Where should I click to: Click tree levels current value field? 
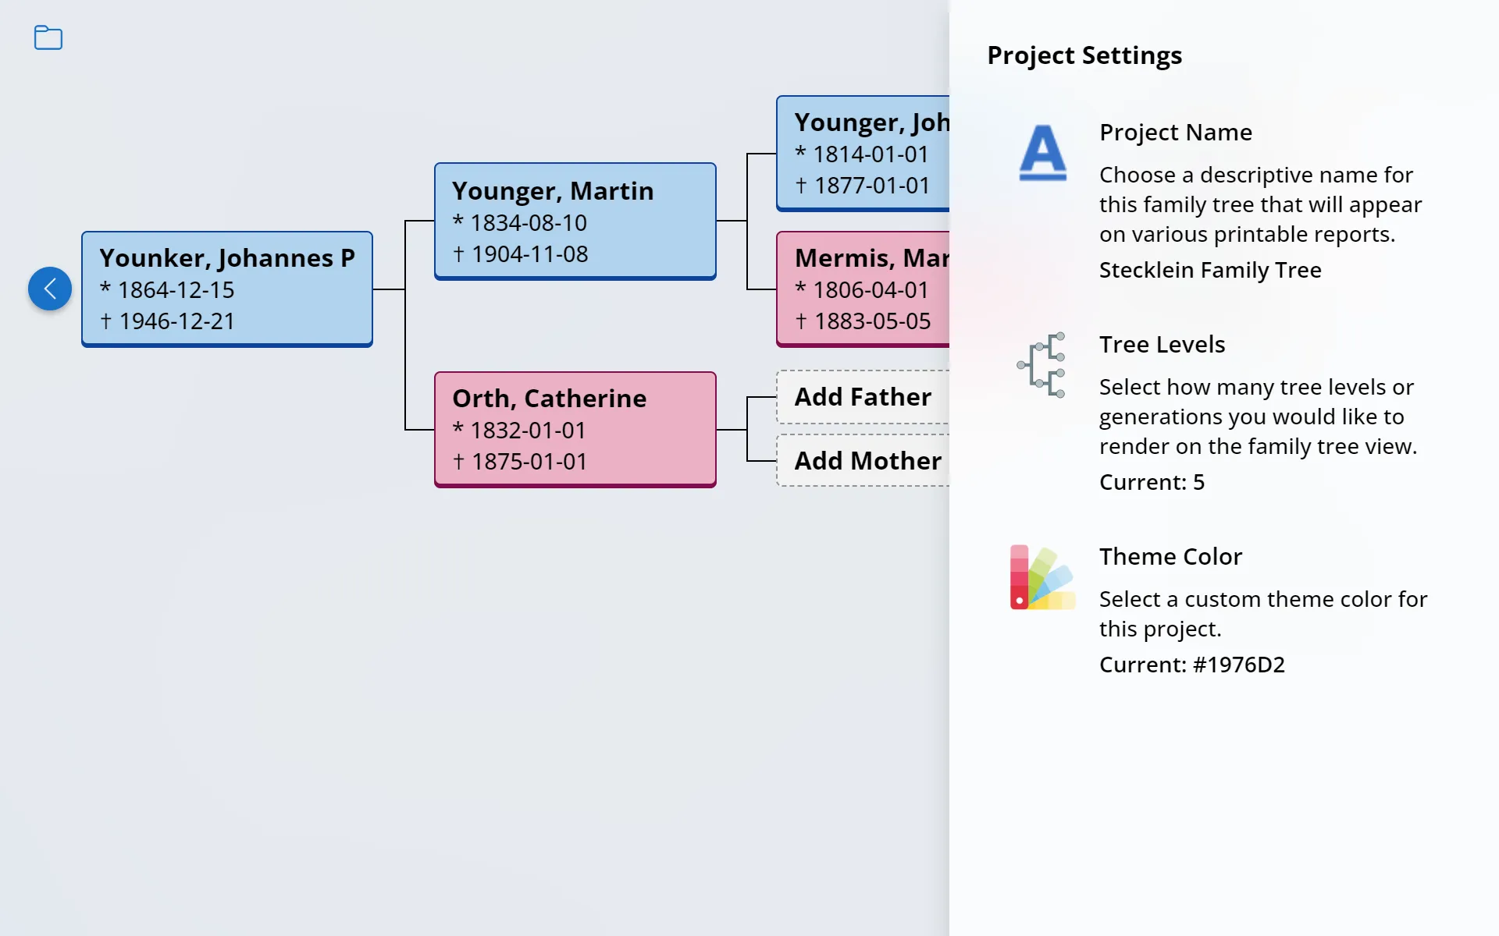1152,481
